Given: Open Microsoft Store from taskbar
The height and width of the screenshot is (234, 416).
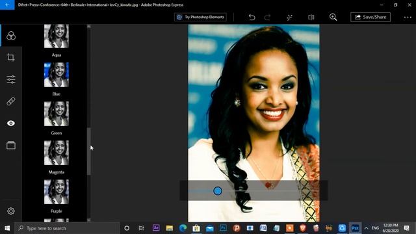Looking at the screenshot, I should [x=196, y=228].
